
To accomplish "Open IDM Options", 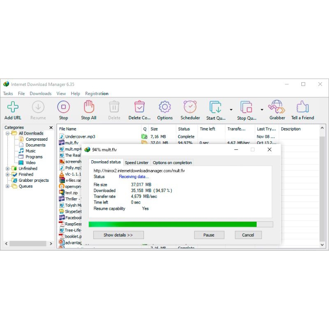I will (164, 108).
